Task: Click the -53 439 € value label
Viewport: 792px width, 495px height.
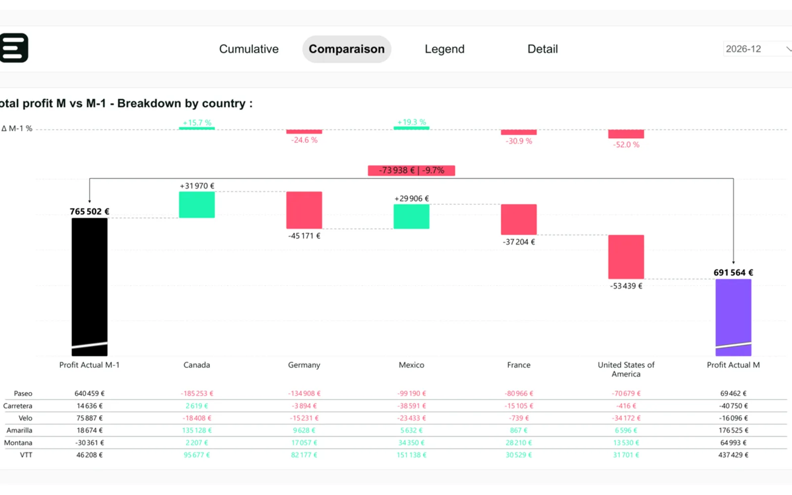Action: pyautogui.click(x=626, y=286)
